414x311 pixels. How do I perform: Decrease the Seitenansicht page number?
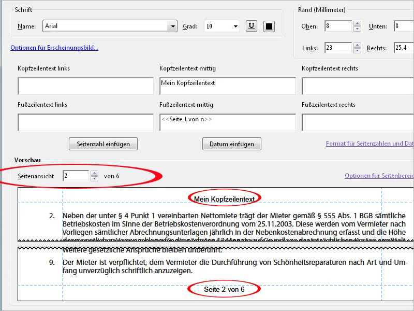click(x=94, y=179)
